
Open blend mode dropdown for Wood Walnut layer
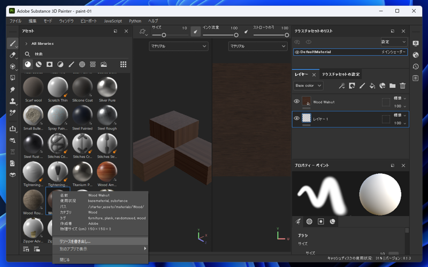pyautogui.click(x=400, y=98)
